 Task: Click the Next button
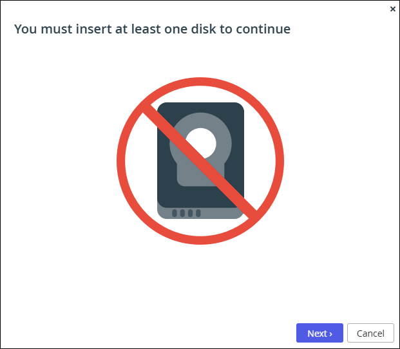(x=319, y=333)
